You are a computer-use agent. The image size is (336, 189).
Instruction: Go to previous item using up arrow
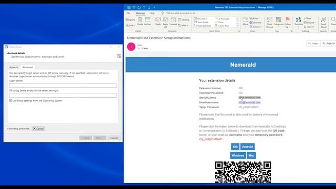coord(144,7)
